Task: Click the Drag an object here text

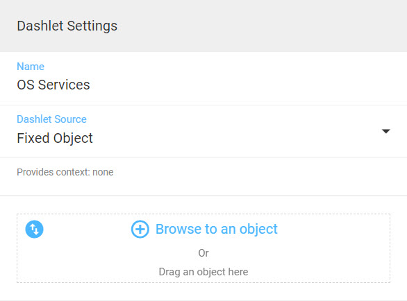Action: [x=203, y=272]
